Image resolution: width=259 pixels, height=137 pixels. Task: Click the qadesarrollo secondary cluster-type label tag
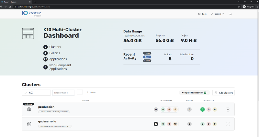click(x=55, y=126)
